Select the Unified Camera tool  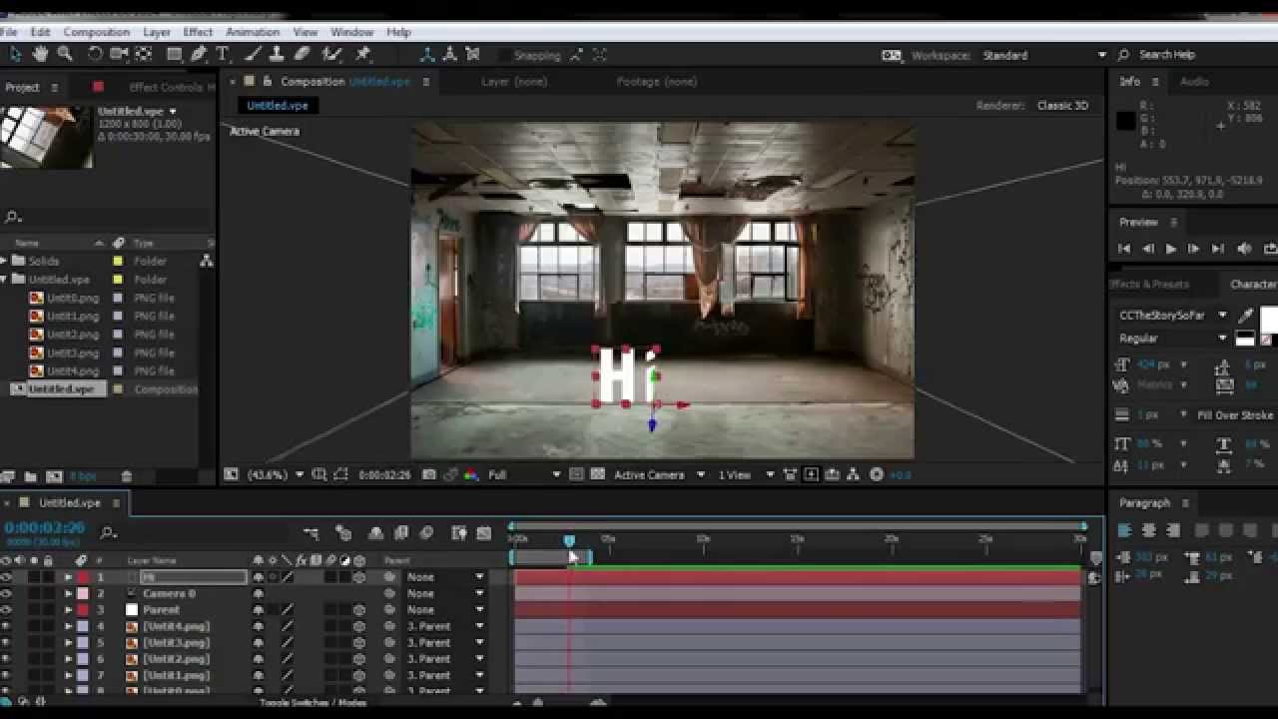pyautogui.click(x=120, y=54)
